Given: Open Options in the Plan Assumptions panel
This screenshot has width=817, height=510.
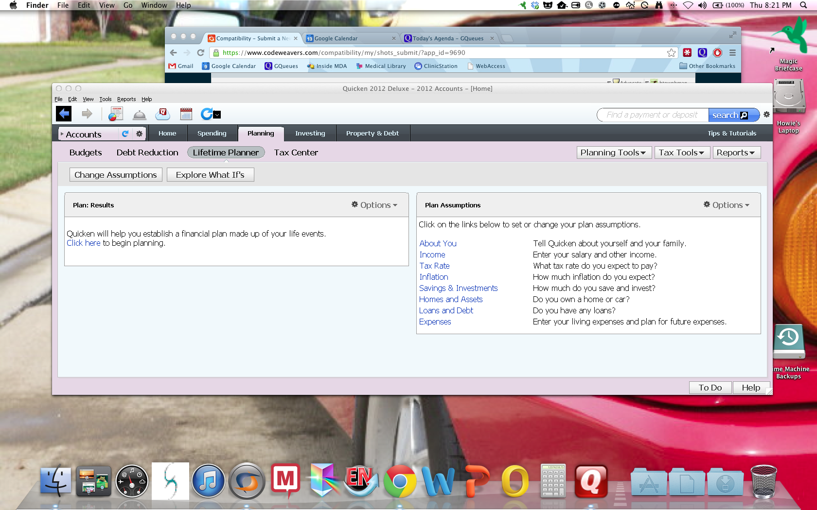Looking at the screenshot, I should (727, 205).
